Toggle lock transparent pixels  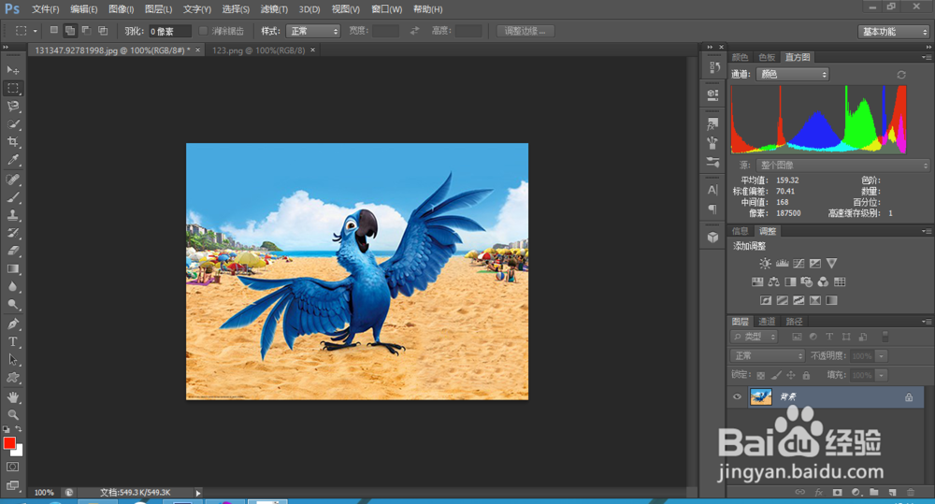click(760, 375)
